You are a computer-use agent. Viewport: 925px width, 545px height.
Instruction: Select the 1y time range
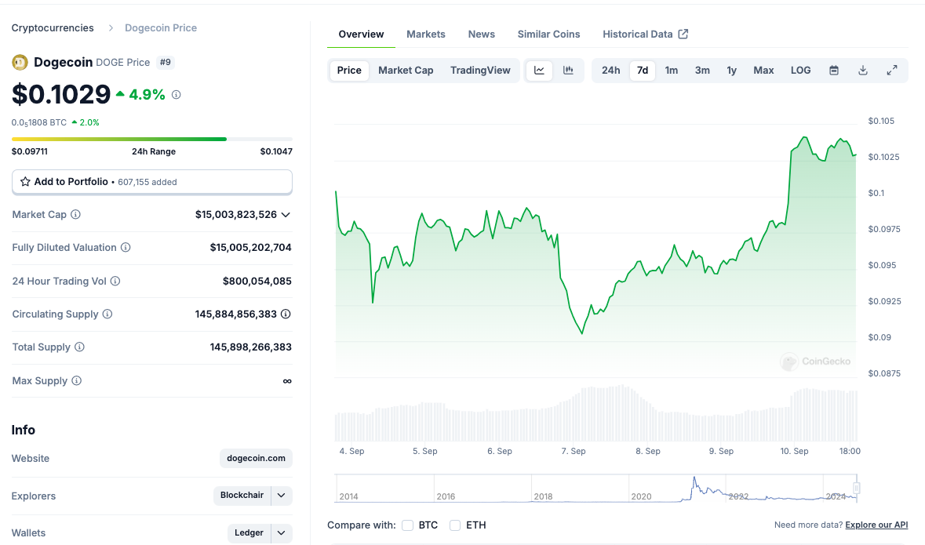tap(731, 71)
